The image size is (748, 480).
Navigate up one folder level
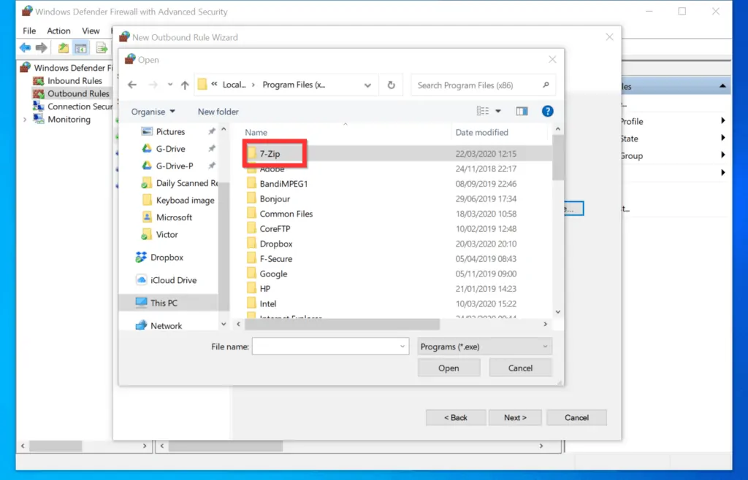point(183,85)
